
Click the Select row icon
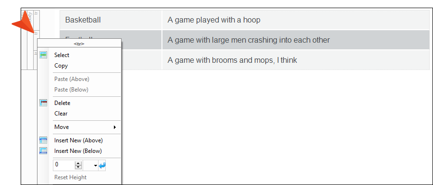[x=43, y=55]
